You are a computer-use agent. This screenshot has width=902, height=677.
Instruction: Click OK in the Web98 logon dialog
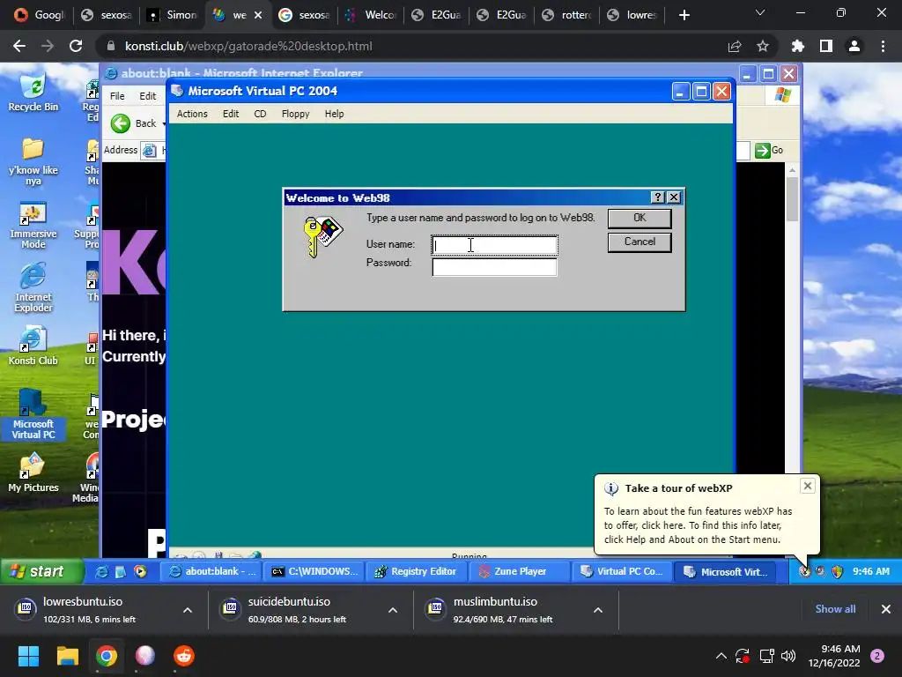[x=640, y=219]
